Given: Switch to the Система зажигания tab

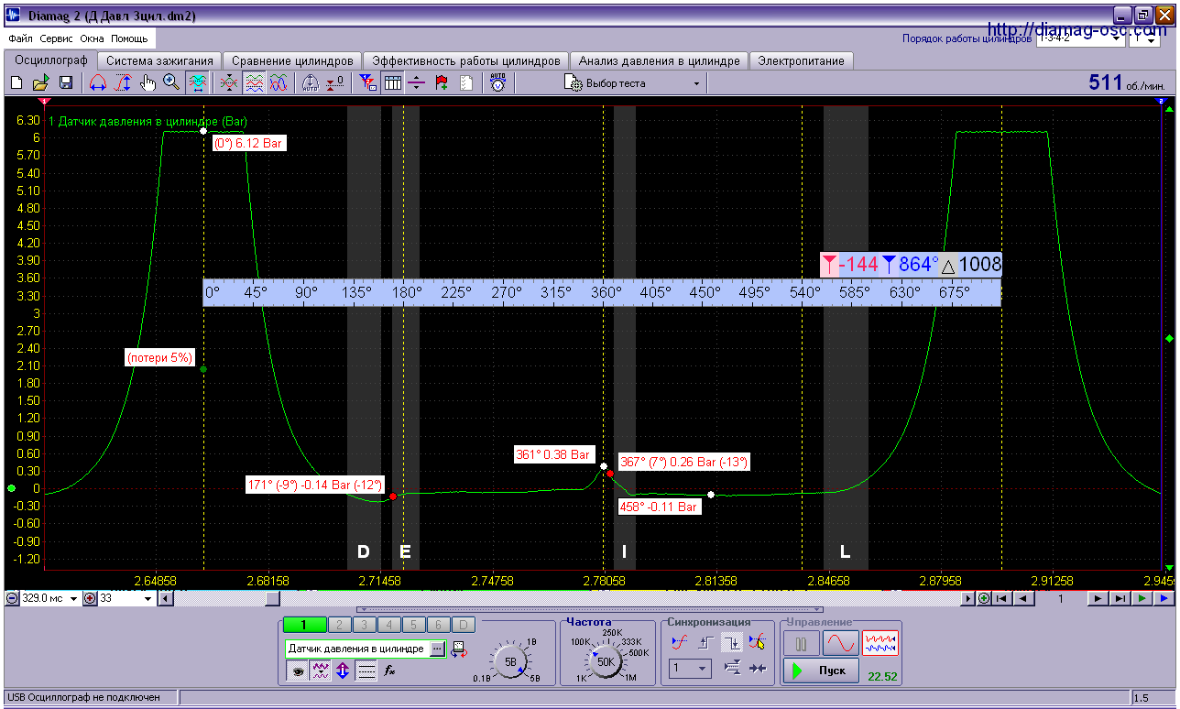Looking at the screenshot, I should [x=159, y=60].
